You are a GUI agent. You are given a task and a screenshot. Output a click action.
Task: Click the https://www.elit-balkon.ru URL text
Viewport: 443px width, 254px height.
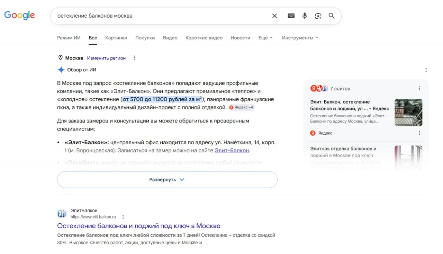click(93, 217)
